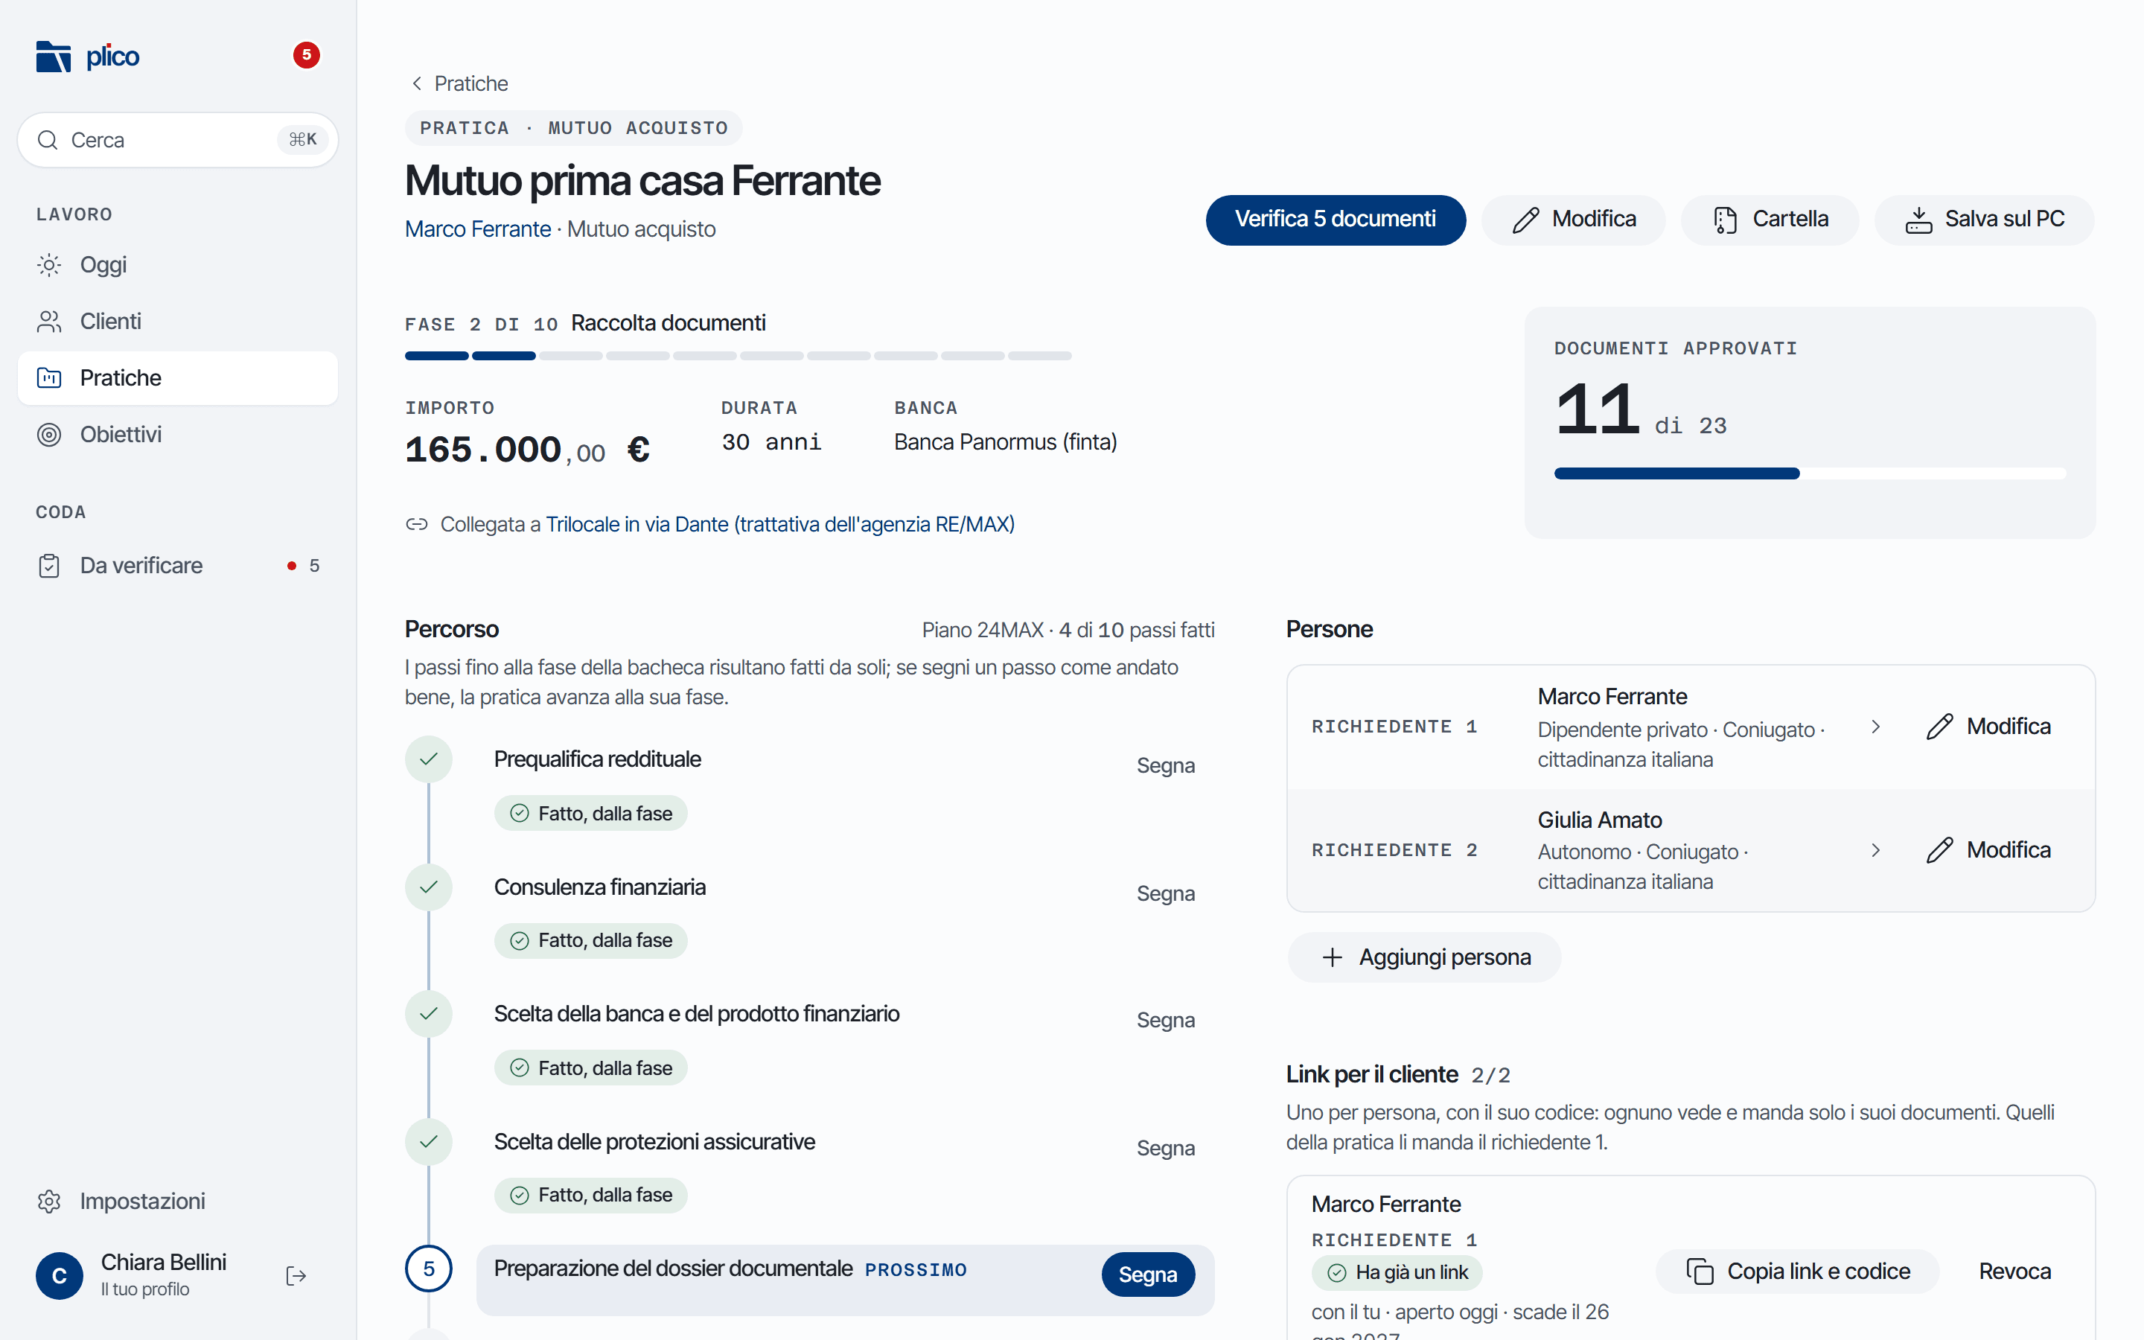Expand Giulia Amato richiedente 2 chevron
2144x1340 pixels.
[1875, 851]
